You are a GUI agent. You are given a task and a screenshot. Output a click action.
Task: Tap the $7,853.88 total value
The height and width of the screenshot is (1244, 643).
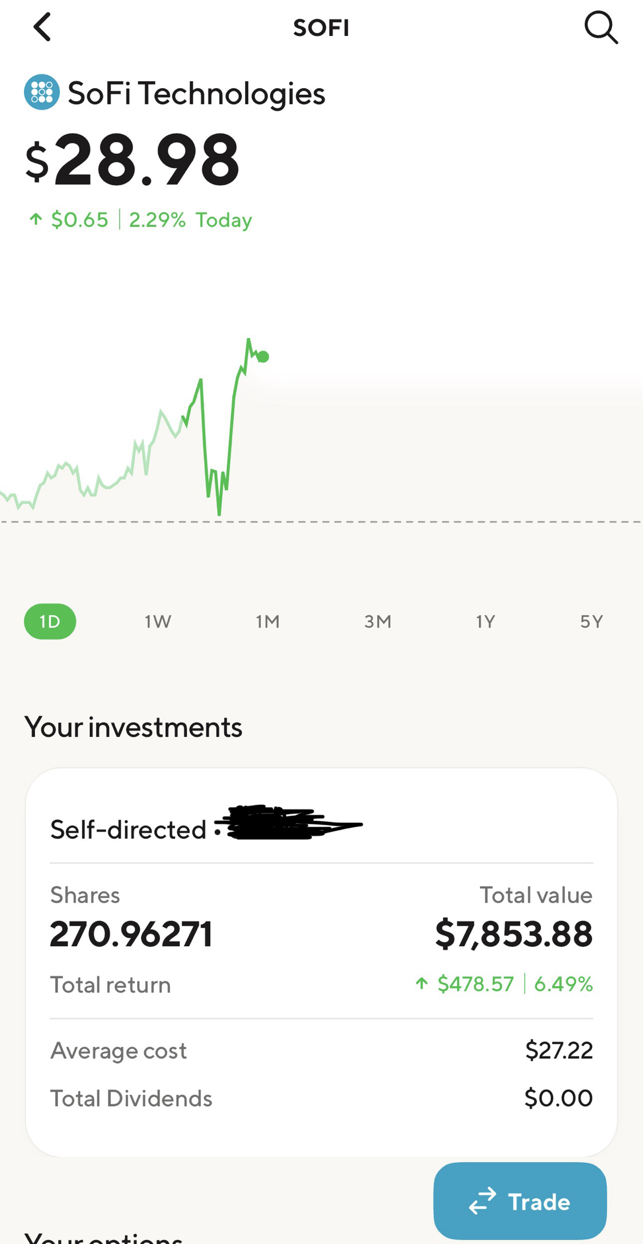pyautogui.click(x=514, y=934)
